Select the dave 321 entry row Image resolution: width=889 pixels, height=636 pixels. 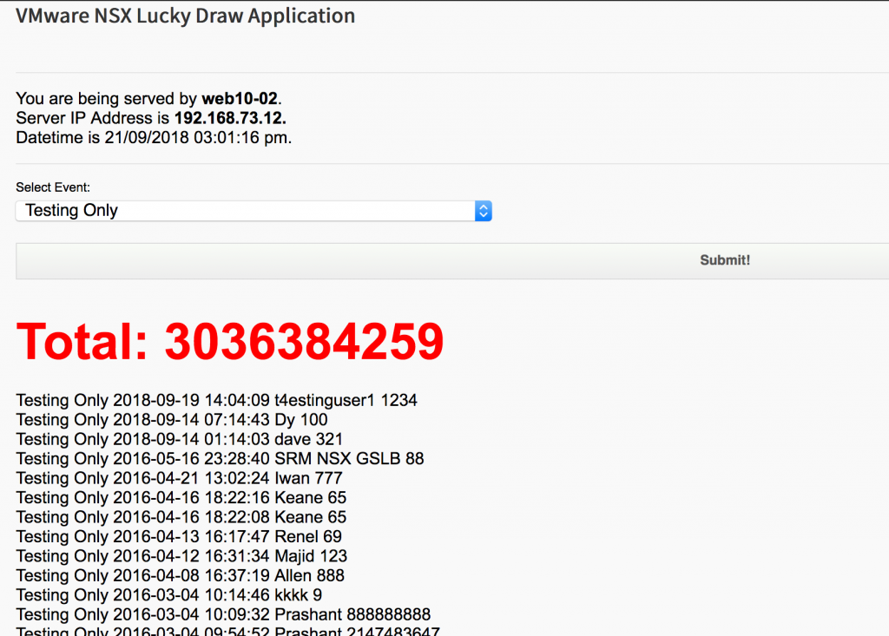(x=179, y=439)
